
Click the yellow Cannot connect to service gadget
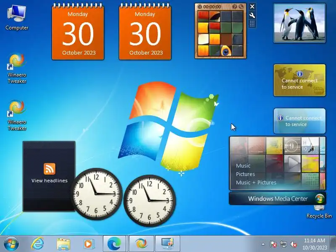(299, 80)
